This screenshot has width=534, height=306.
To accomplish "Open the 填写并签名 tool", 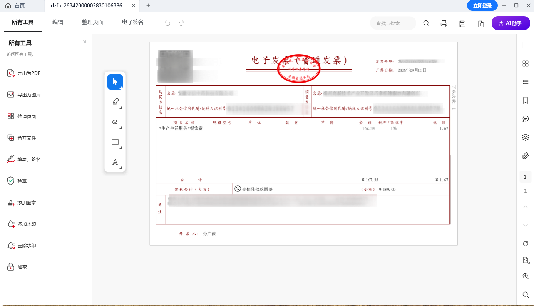I will point(24,160).
